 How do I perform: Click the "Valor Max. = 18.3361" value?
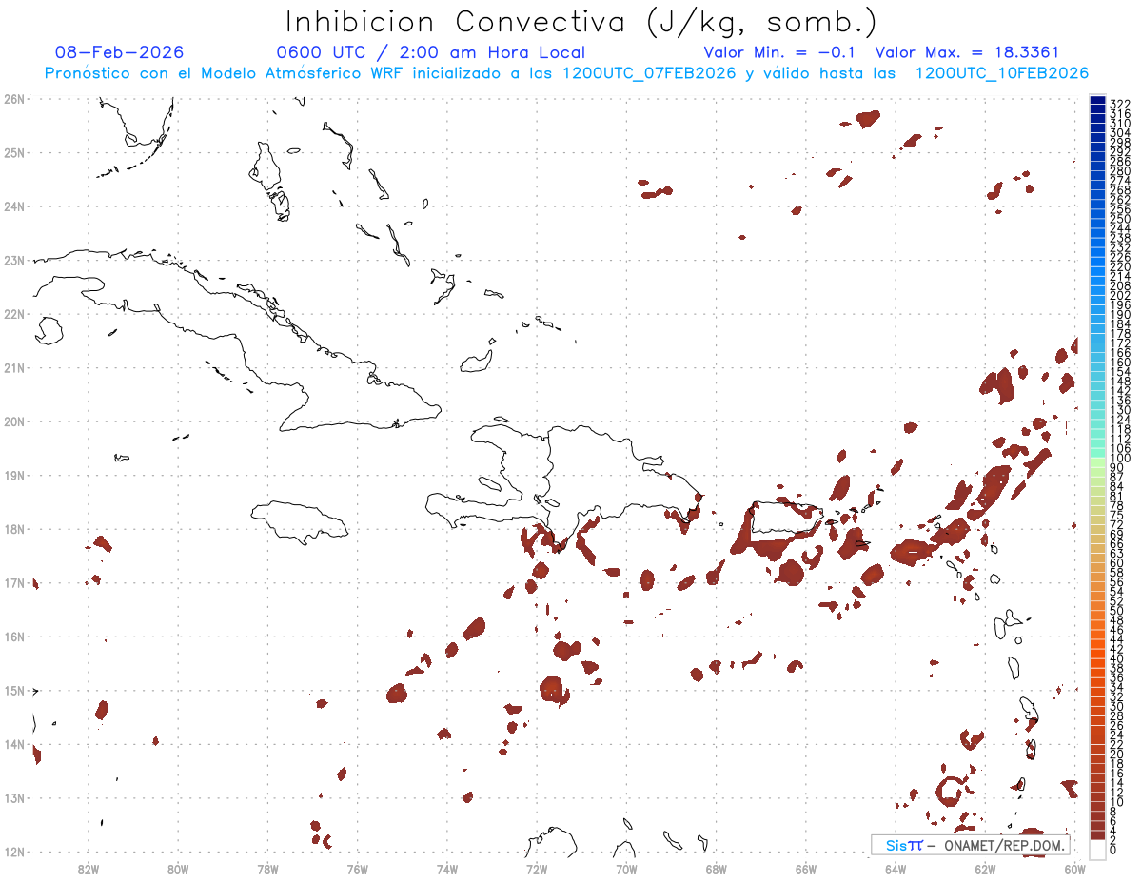coord(967,52)
